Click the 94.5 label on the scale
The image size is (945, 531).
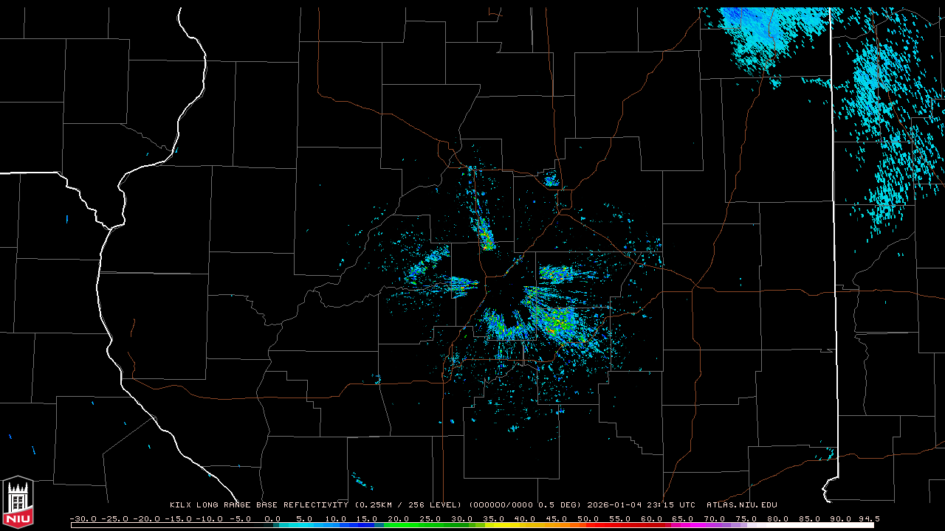click(868, 518)
